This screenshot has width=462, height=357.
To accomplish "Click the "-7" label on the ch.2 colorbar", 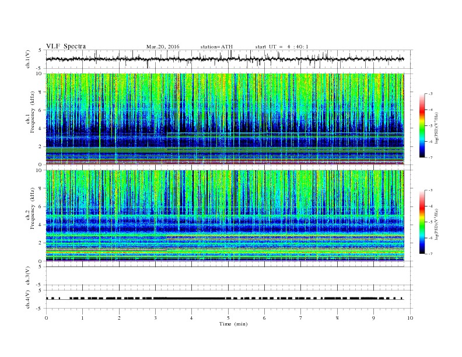I will click(x=430, y=254).
